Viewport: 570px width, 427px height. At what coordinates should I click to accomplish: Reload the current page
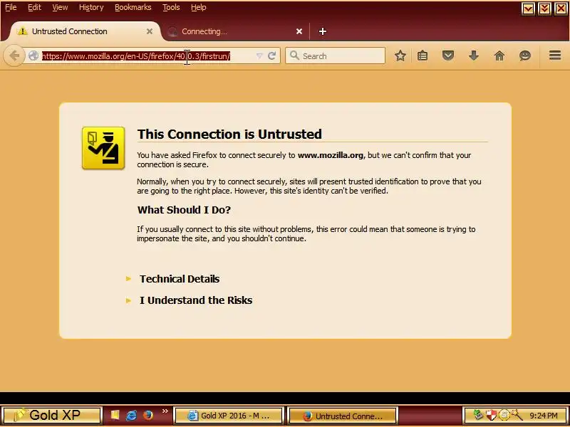pyautogui.click(x=271, y=56)
